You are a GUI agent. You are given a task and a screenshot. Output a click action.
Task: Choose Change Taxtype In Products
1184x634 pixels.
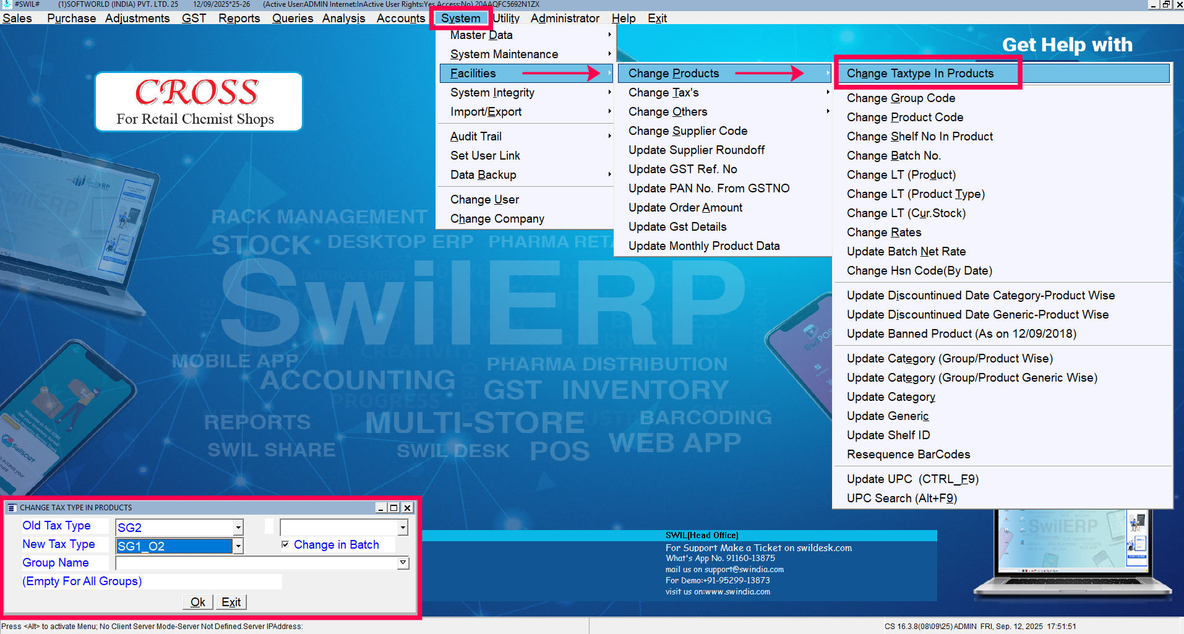pos(1002,73)
